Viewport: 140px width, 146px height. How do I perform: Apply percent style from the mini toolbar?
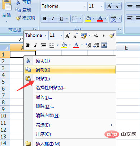click(x=95, y=36)
